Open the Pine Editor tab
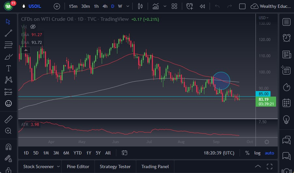Screen dimensions: 294x173 pos(78,166)
